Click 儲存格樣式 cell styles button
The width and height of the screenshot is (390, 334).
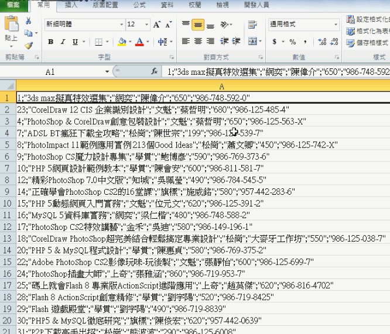368,43
